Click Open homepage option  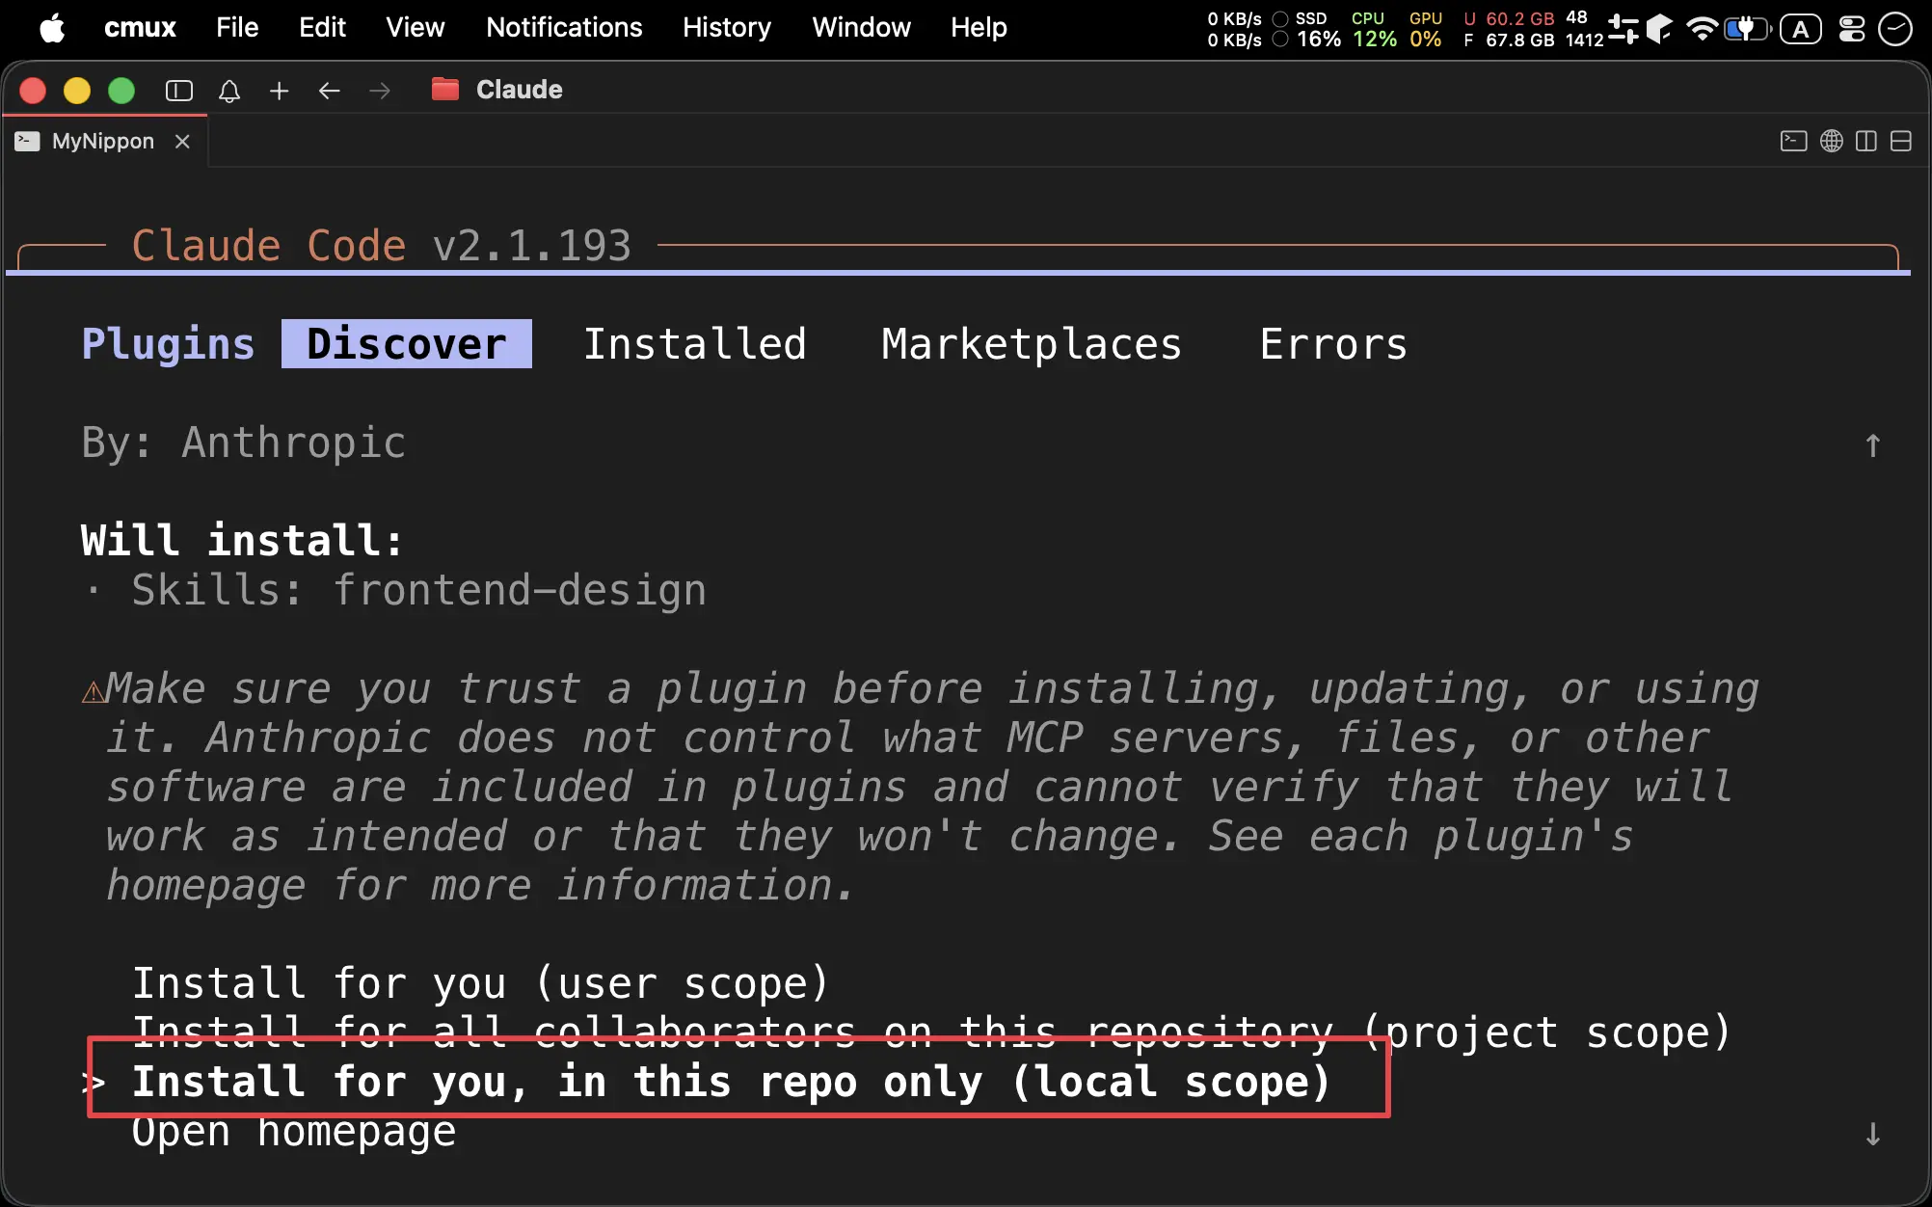[x=293, y=1131]
